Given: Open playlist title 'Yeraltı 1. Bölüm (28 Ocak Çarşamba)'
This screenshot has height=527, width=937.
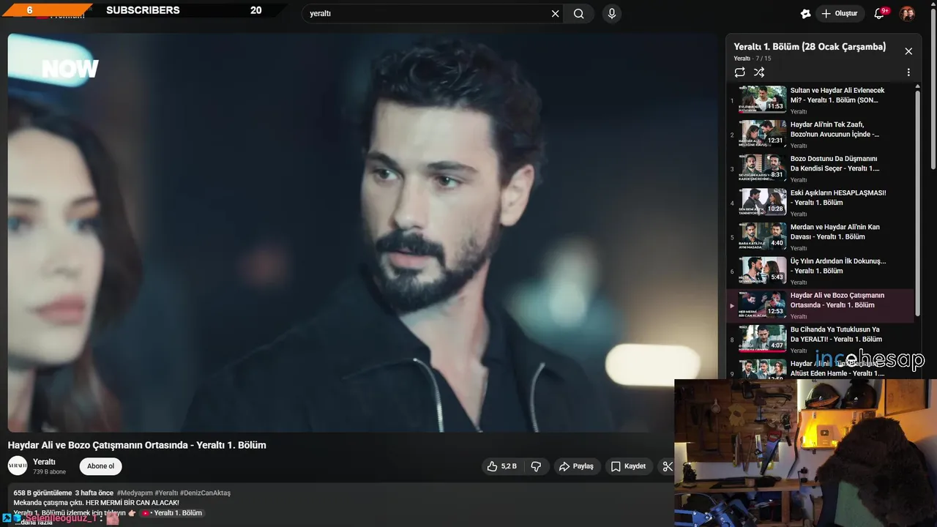Looking at the screenshot, I should [x=810, y=47].
